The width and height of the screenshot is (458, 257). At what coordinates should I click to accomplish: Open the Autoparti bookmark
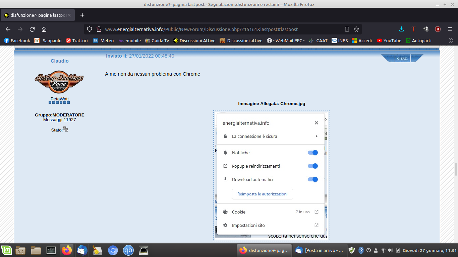418,40
